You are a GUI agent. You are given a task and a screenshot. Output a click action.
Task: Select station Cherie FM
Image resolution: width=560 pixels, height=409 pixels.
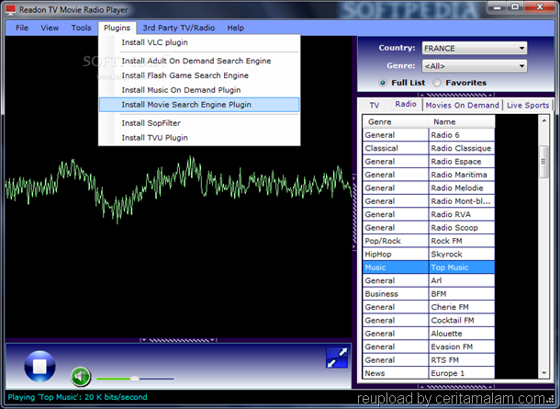tap(462, 307)
